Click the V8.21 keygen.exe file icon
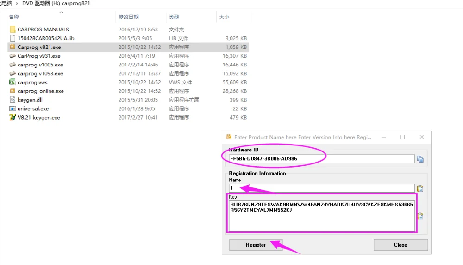Image resolution: width=463 pixels, height=265 pixels. [x=13, y=117]
